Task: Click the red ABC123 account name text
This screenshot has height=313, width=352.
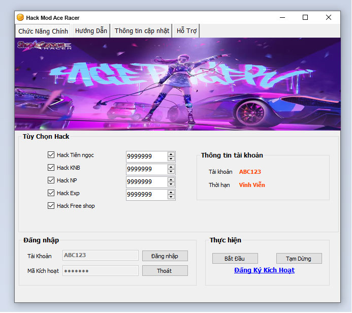Action: 250,172
